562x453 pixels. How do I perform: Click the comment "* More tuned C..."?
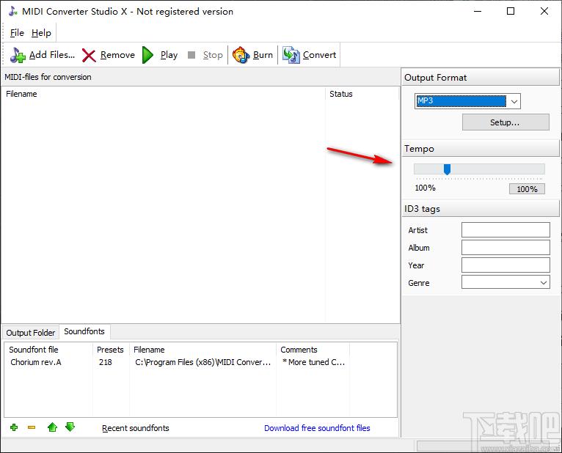click(313, 362)
